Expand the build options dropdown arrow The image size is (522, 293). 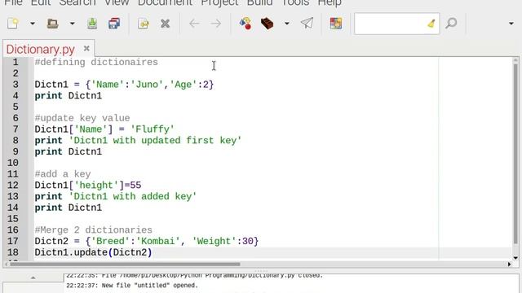pyautogui.click(x=286, y=24)
